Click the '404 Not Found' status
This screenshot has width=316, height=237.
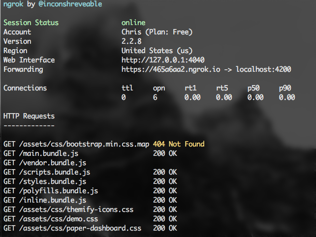(179, 144)
